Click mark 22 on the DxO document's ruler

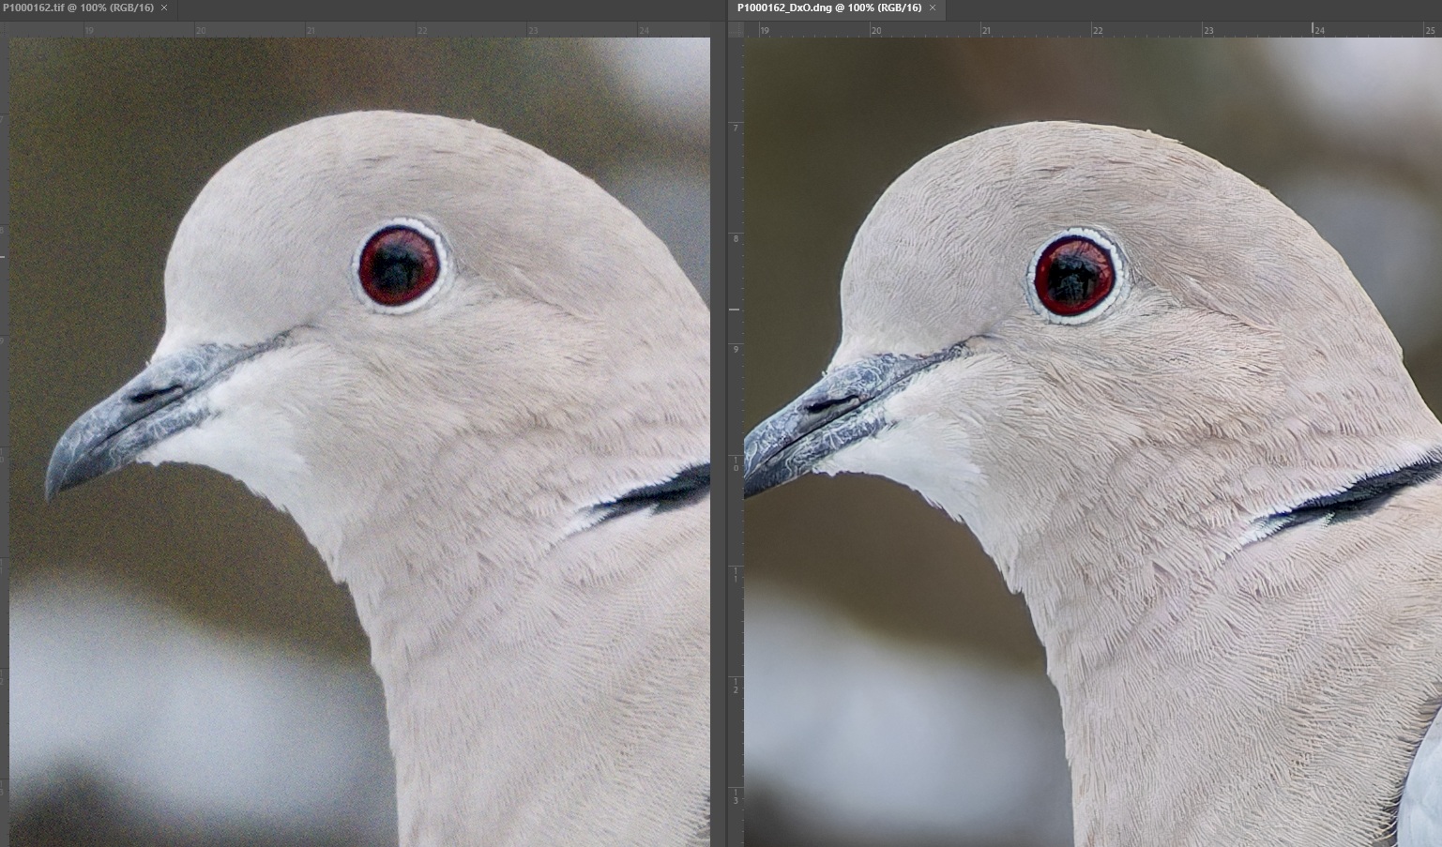[1096, 30]
